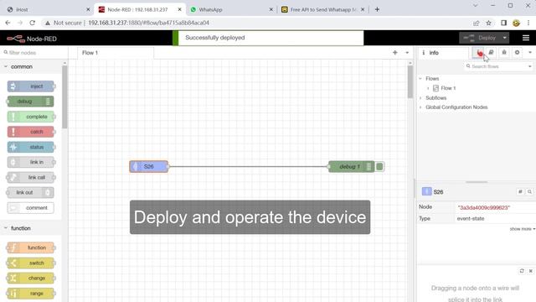Viewport: 536px width, 302px height.
Task: Click the S26 copy node id hash icon
Action: (x=520, y=192)
